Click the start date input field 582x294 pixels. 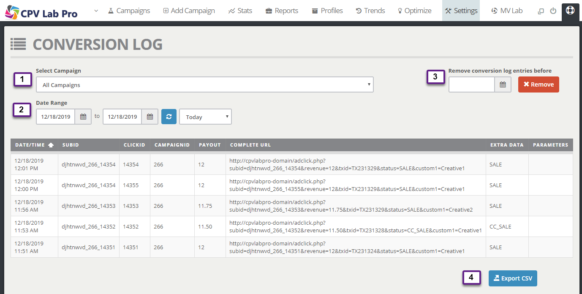pyautogui.click(x=55, y=117)
